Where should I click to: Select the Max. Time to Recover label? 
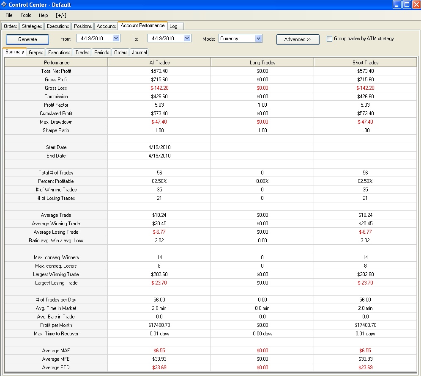pyautogui.click(x=56, y=334)
